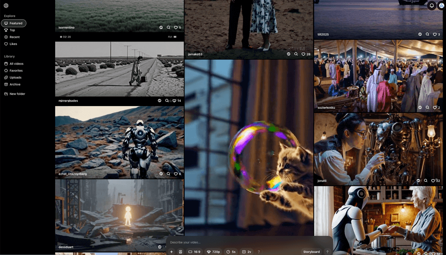Screen dimensions: 446x255
Task: Go to All videos in Library
Action: click(x=16, y=64)
